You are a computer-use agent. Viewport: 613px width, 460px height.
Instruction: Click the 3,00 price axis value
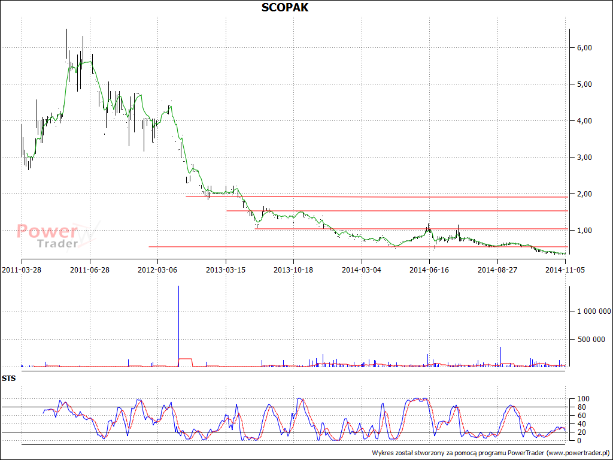click(x=584, y=158)
